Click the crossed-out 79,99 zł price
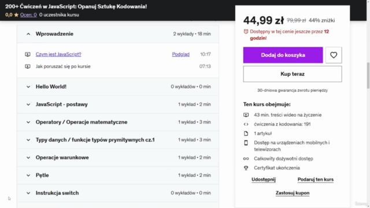The width and height of the screenshot is (370, 208). point(296,21)
